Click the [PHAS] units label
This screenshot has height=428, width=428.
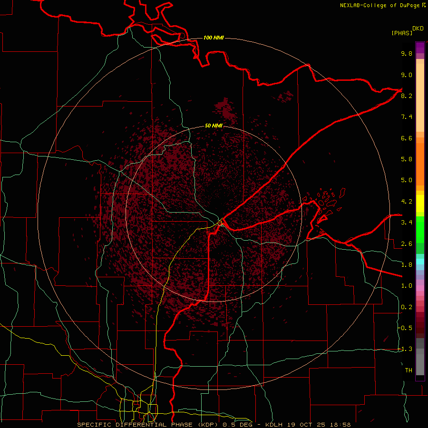[402, 33]
